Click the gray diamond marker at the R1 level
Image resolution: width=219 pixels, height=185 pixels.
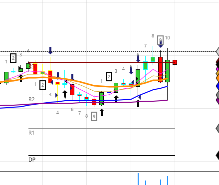point(218,129)
